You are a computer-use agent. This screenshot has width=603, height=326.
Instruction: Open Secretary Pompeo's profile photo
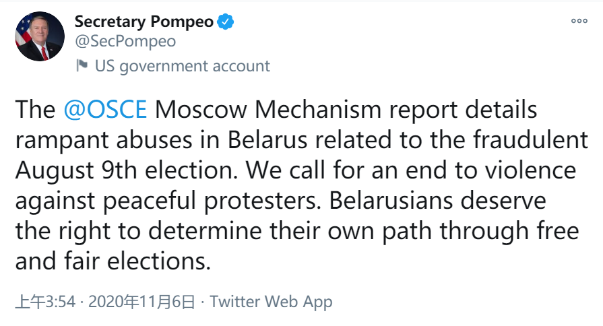coord(39,36)
